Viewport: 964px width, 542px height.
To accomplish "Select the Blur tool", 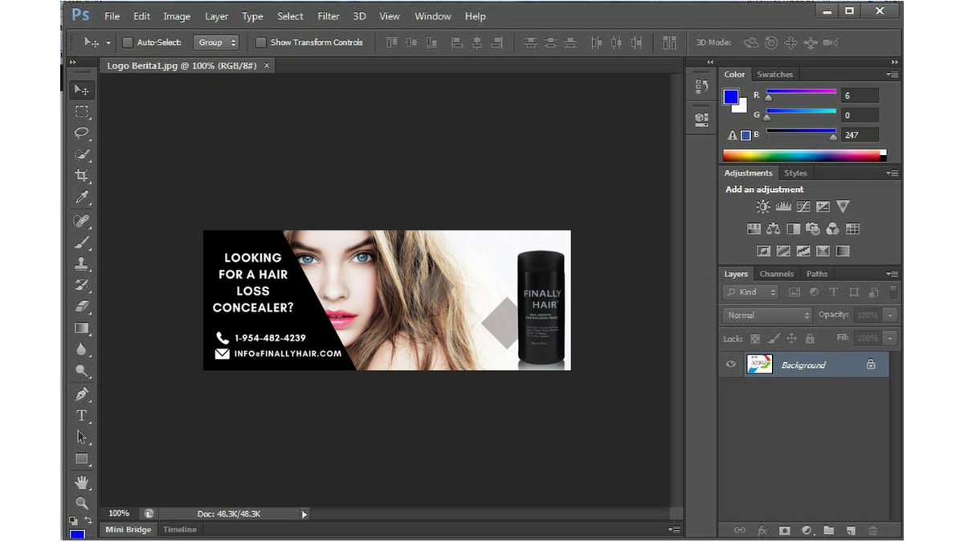I will [82, 349].
